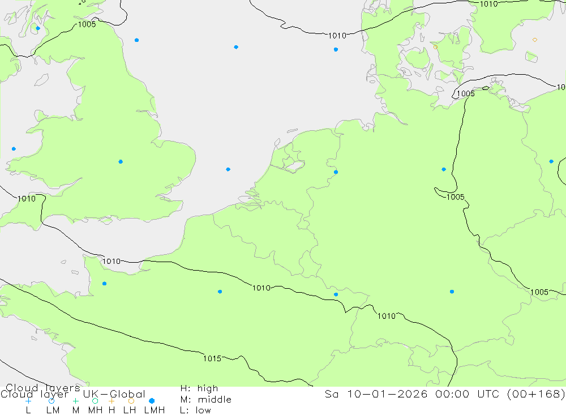Select the blue dot over eastern Germany
This screenshot has height=415, width=566.
tap(444, 169)
